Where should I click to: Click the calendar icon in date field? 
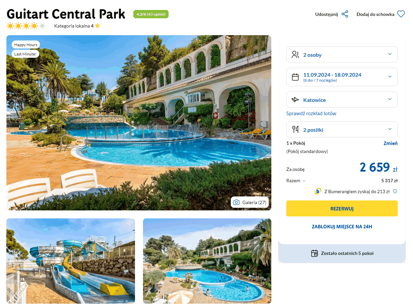295,77
